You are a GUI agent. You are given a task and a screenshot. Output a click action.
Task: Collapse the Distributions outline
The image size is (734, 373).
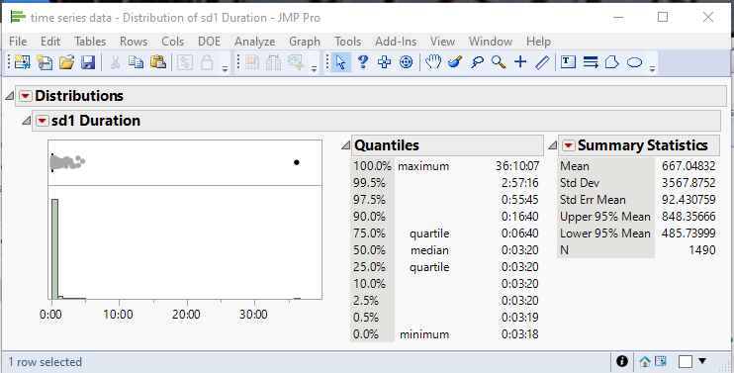coord(9,96)
